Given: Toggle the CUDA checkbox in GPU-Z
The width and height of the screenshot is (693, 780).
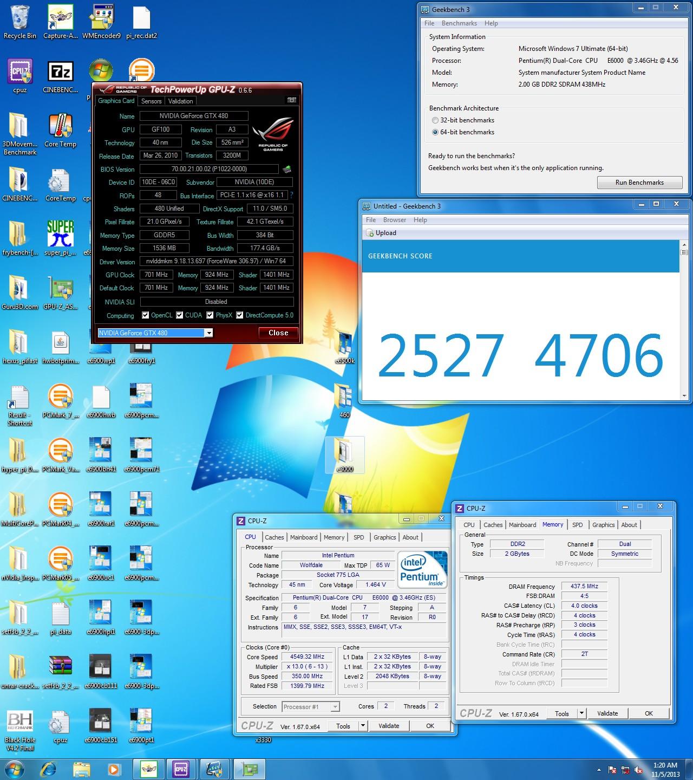Looking at the screenshot, I should coord(179,315).
